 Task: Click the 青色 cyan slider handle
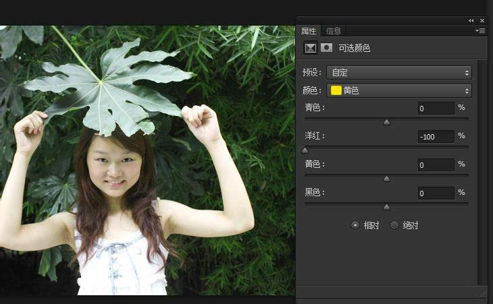point(387,123)
